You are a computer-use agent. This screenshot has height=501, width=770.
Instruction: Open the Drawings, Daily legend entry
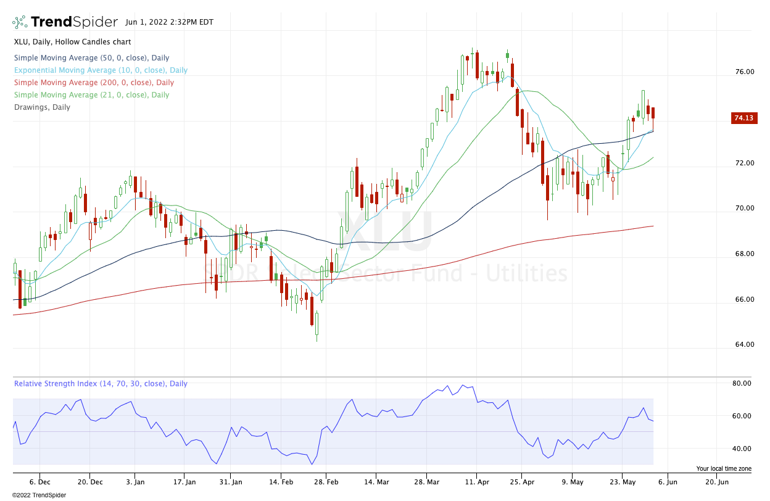coord(42,107)
